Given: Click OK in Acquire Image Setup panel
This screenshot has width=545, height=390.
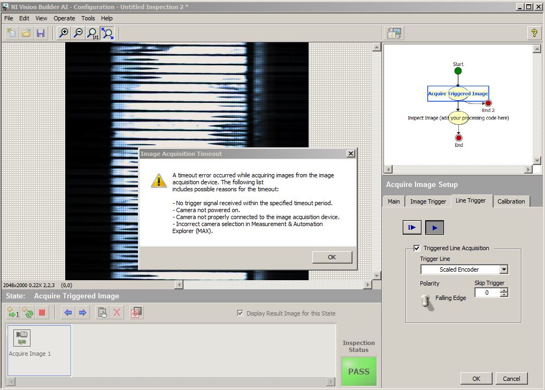Looking at the screenshot, I should click(476, 379).
